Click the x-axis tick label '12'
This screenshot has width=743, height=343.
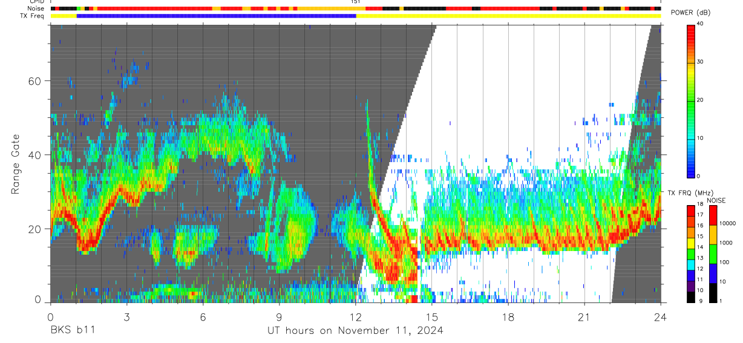[355, 317]
